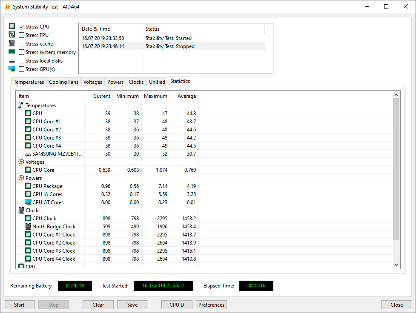This screenshot has width=416, height=313.
Task: Click the icon of CPU Core #4 temperature row
Action: (x=28, y=145)
